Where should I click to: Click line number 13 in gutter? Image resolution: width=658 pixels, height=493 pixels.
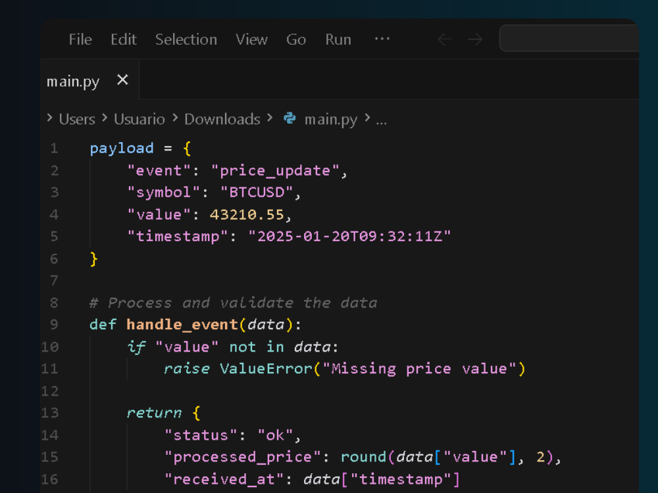(x=49, y=413)
